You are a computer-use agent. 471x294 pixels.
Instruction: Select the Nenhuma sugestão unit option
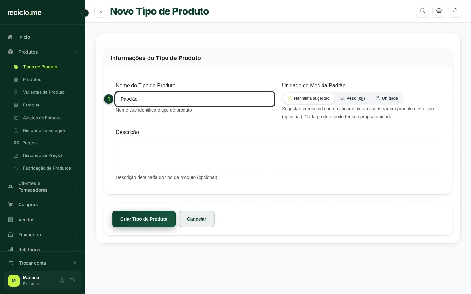coord(309,98)
